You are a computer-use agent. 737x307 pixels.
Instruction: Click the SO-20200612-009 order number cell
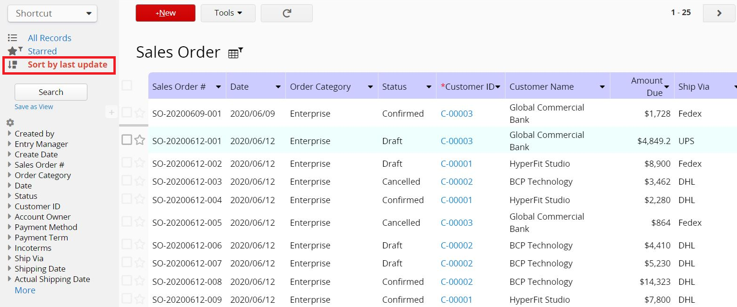pyautogui.click(x=187, y=299)
